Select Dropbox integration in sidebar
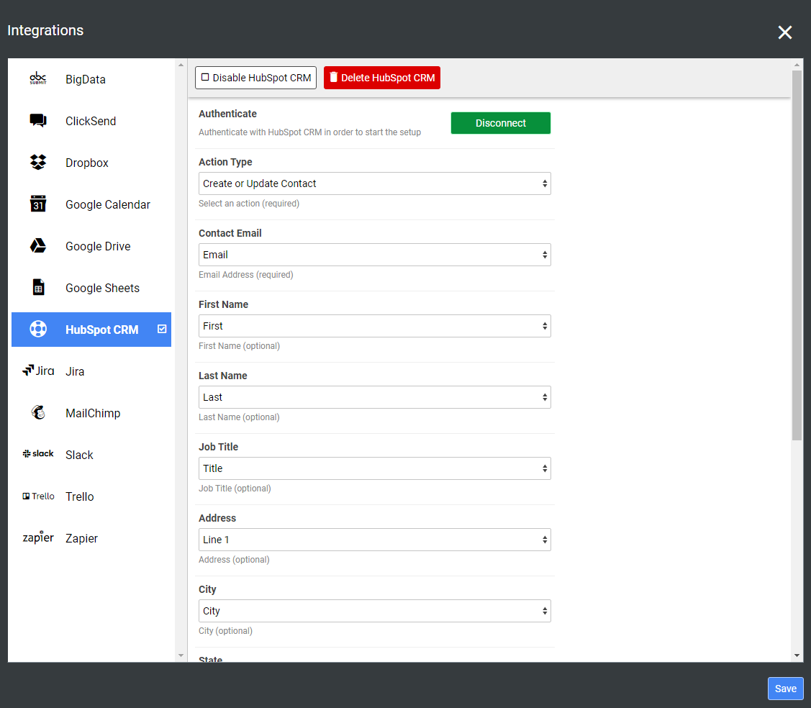The image size is (811, 708). point(91,163)
